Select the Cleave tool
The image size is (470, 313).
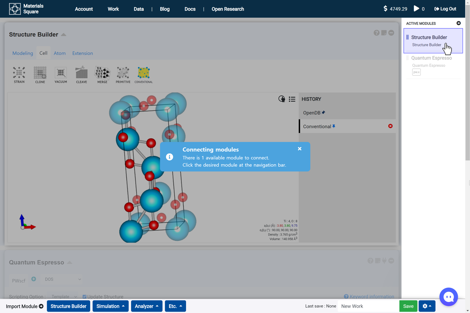(x=81, y=75)
